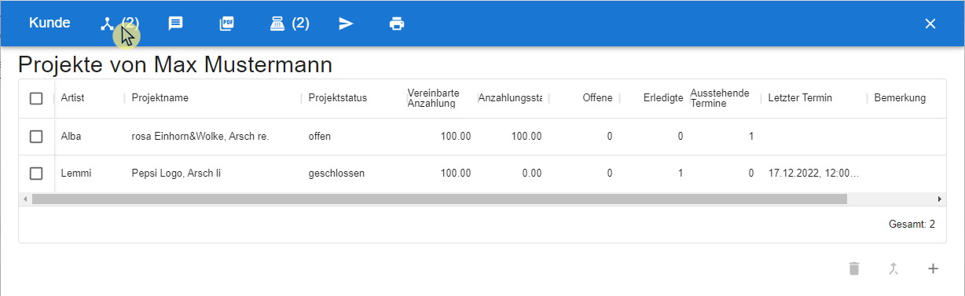Viewport: 965px width, 296px height.
Task: Click the printer icon
Action: [397, 24]
